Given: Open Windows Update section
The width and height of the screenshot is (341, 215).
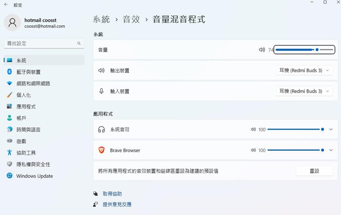Looking at the screenshot, I should 34,176.
